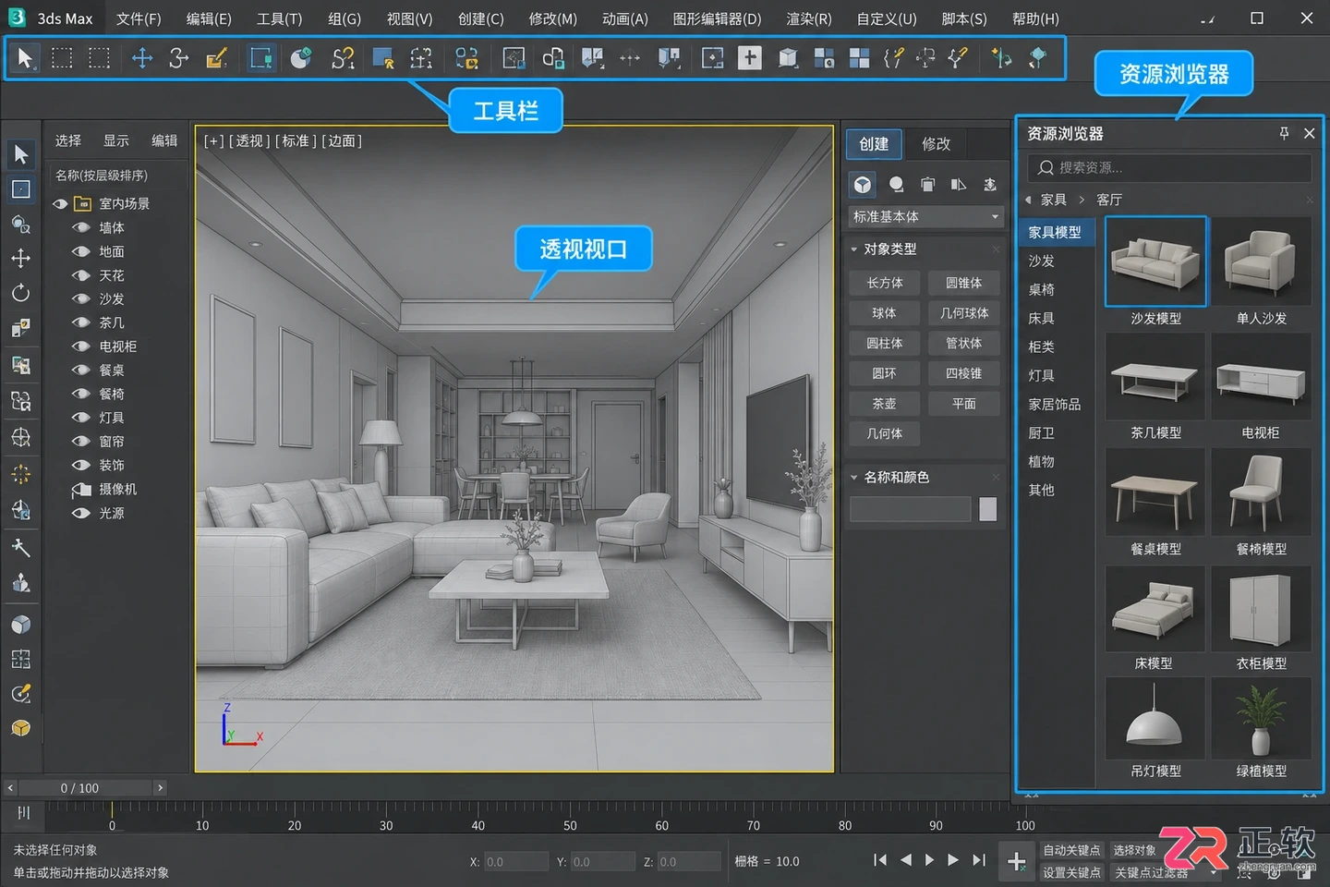Click the teapot render icon in toolbar
This screenshot has height=887, width=1330.
pos(300,58)
